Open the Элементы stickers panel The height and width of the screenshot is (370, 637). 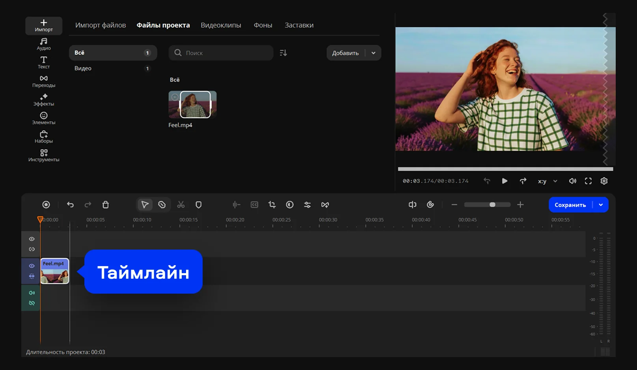tap(44, 118)
